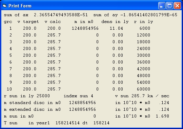Click extended disc mass 1248854956

[x=82, y=109]
